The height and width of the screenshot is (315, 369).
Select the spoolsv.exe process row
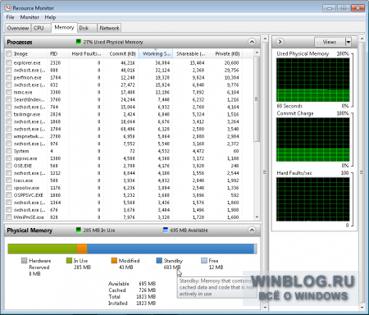(129, 188)
